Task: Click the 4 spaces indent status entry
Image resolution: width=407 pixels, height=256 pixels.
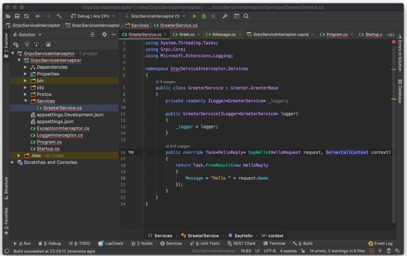Action: pyautogui.click(x=288, y=251)
